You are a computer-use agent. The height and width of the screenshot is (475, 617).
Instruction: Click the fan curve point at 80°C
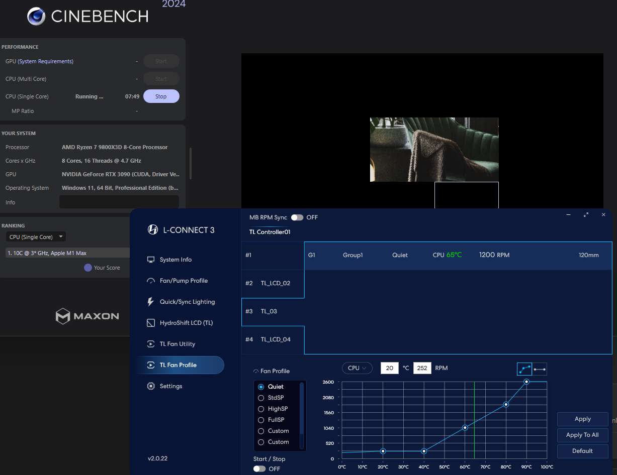(x=506, y=404)
